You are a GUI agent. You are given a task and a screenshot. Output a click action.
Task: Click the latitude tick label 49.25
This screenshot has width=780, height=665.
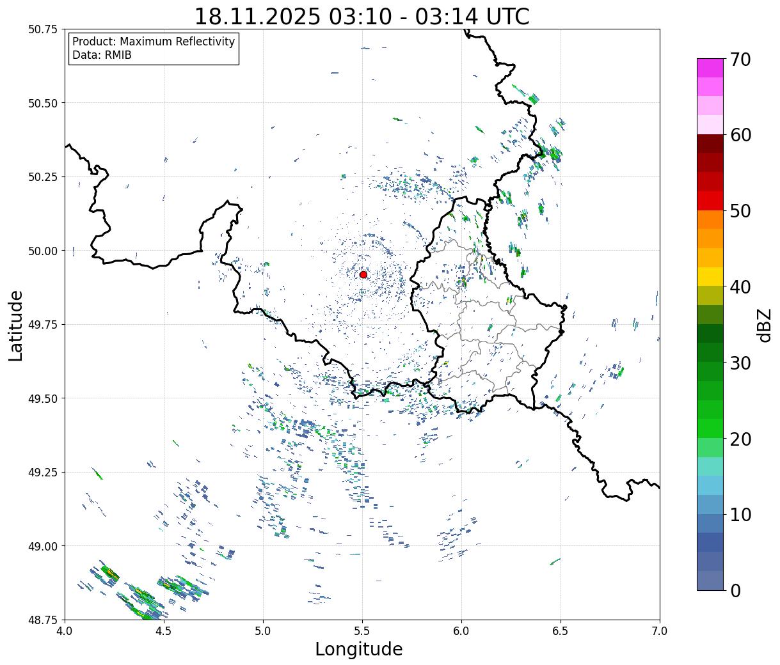(x=43, y=473)
